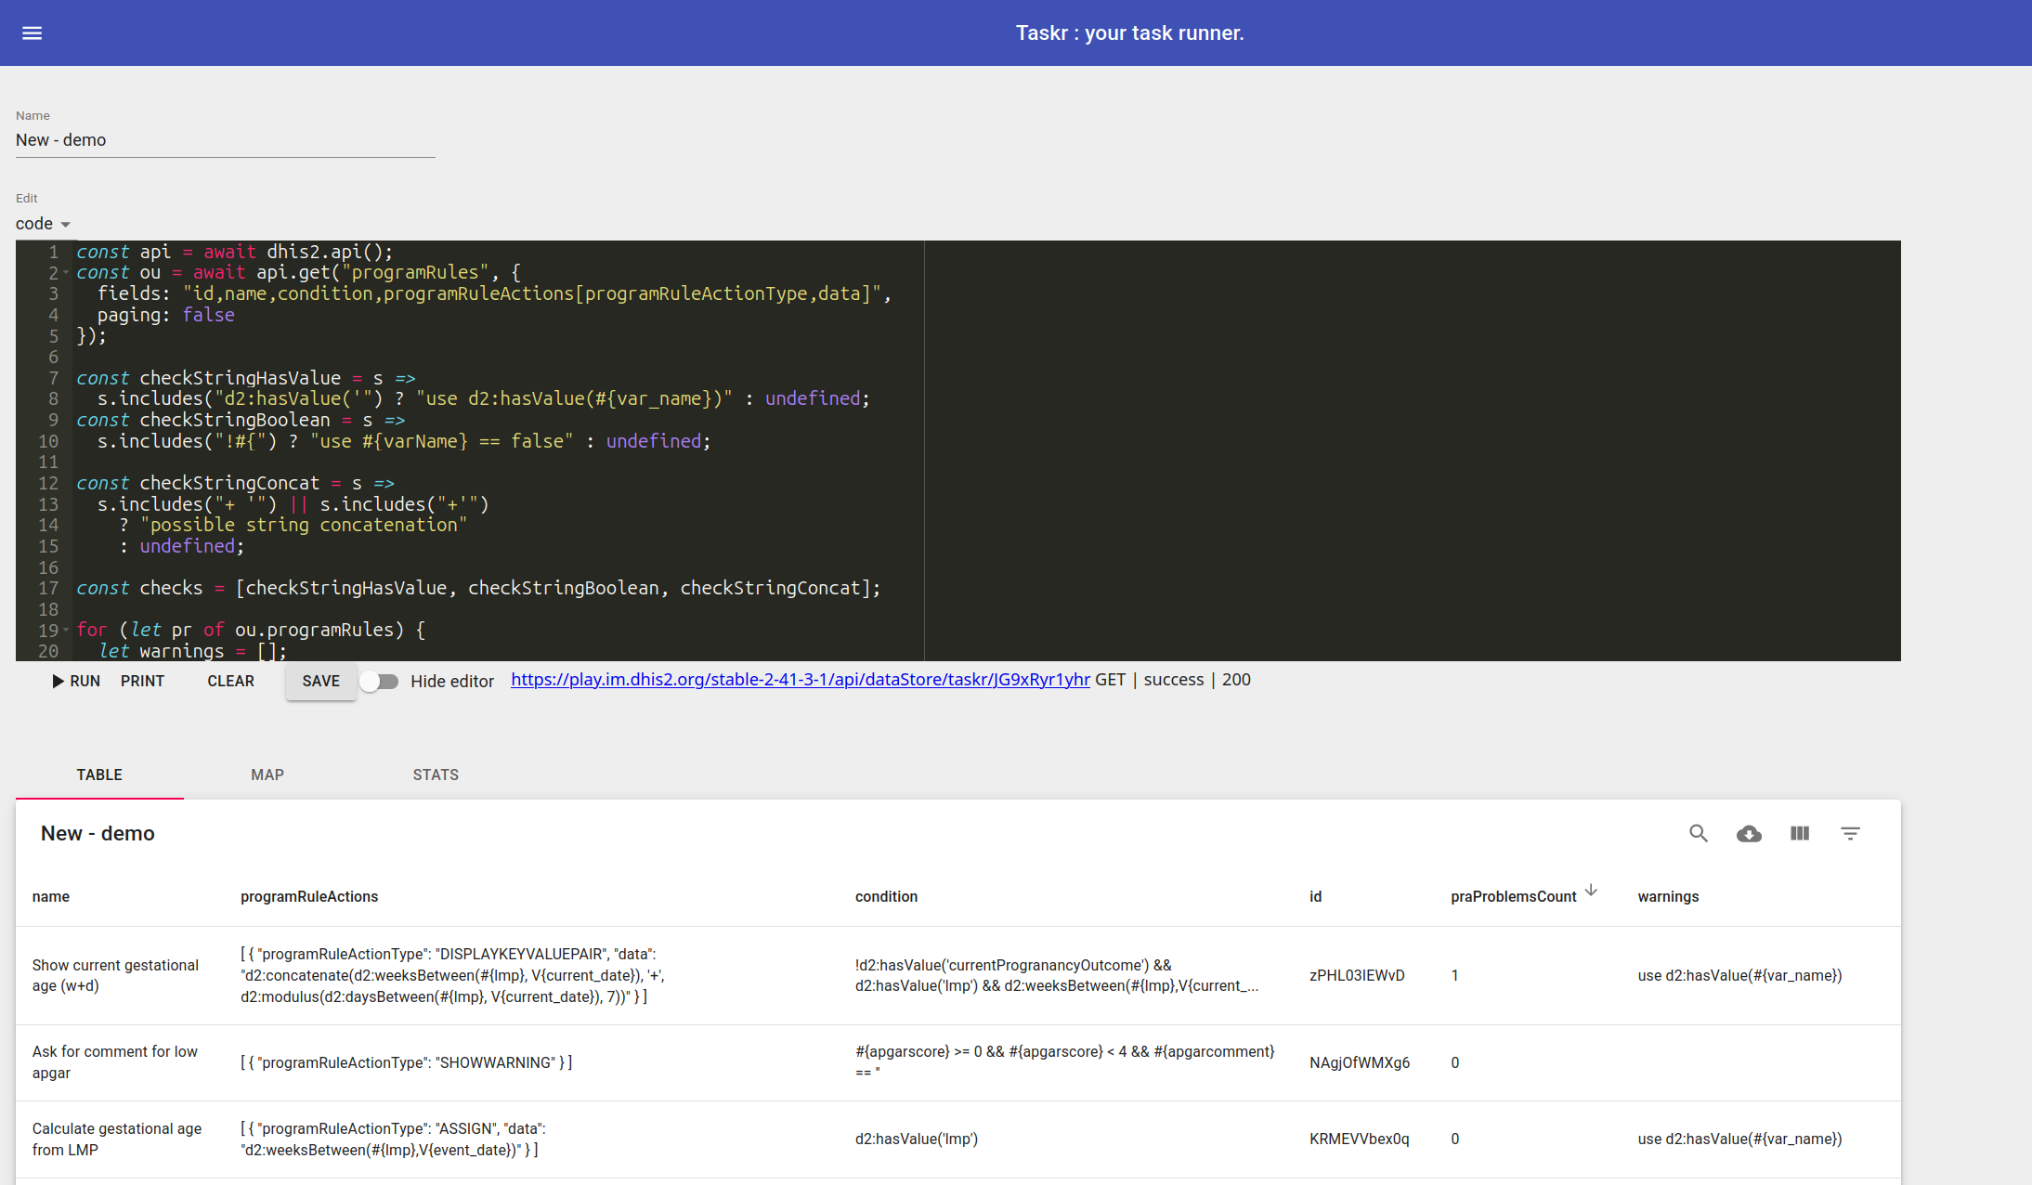2032x1185 pixels.
Task: Switch to the TABLE tab
Action: pyautogui.click(x=99, y=775)
